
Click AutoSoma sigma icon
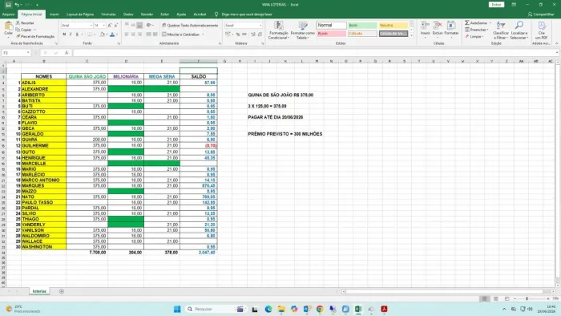click(467, 23)
